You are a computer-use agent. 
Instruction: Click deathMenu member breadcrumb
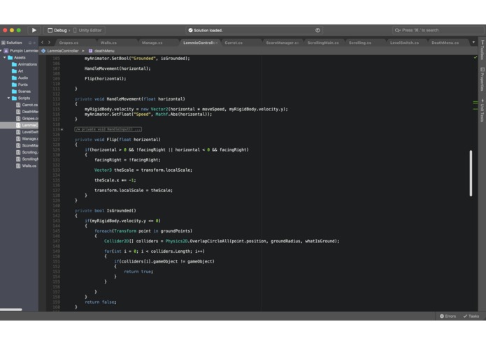[101, 51]
